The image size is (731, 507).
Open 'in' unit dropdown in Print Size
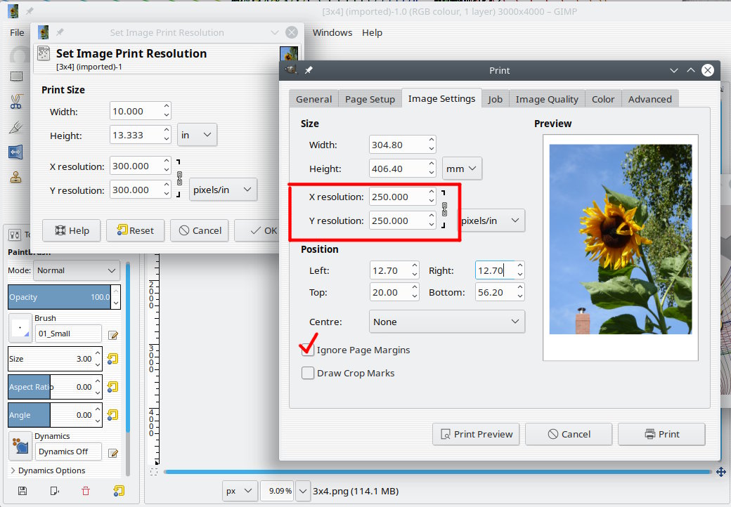tap(197, 135)
